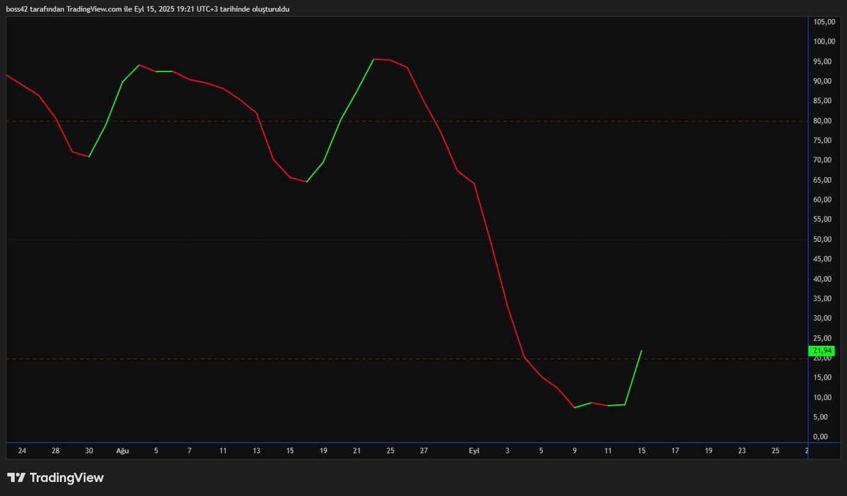Click date 7 on the time axis

(189, 450)
